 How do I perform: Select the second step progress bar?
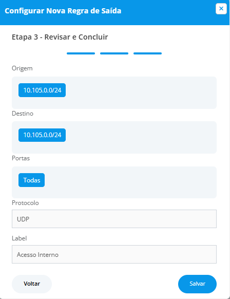[x=114, y=53]
